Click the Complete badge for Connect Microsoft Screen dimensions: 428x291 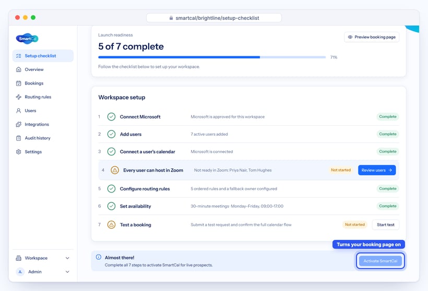point(388,117)
